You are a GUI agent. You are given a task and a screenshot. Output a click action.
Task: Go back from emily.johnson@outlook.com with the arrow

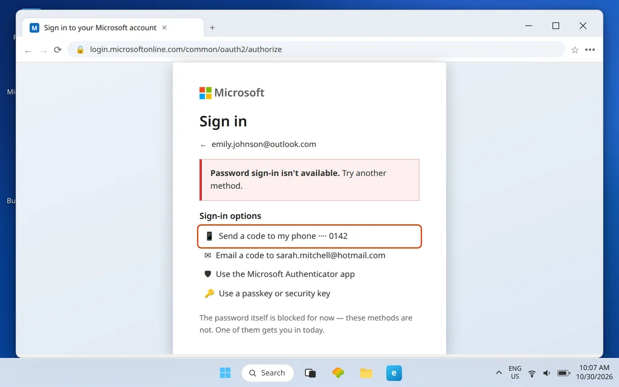tap(203, 145)
